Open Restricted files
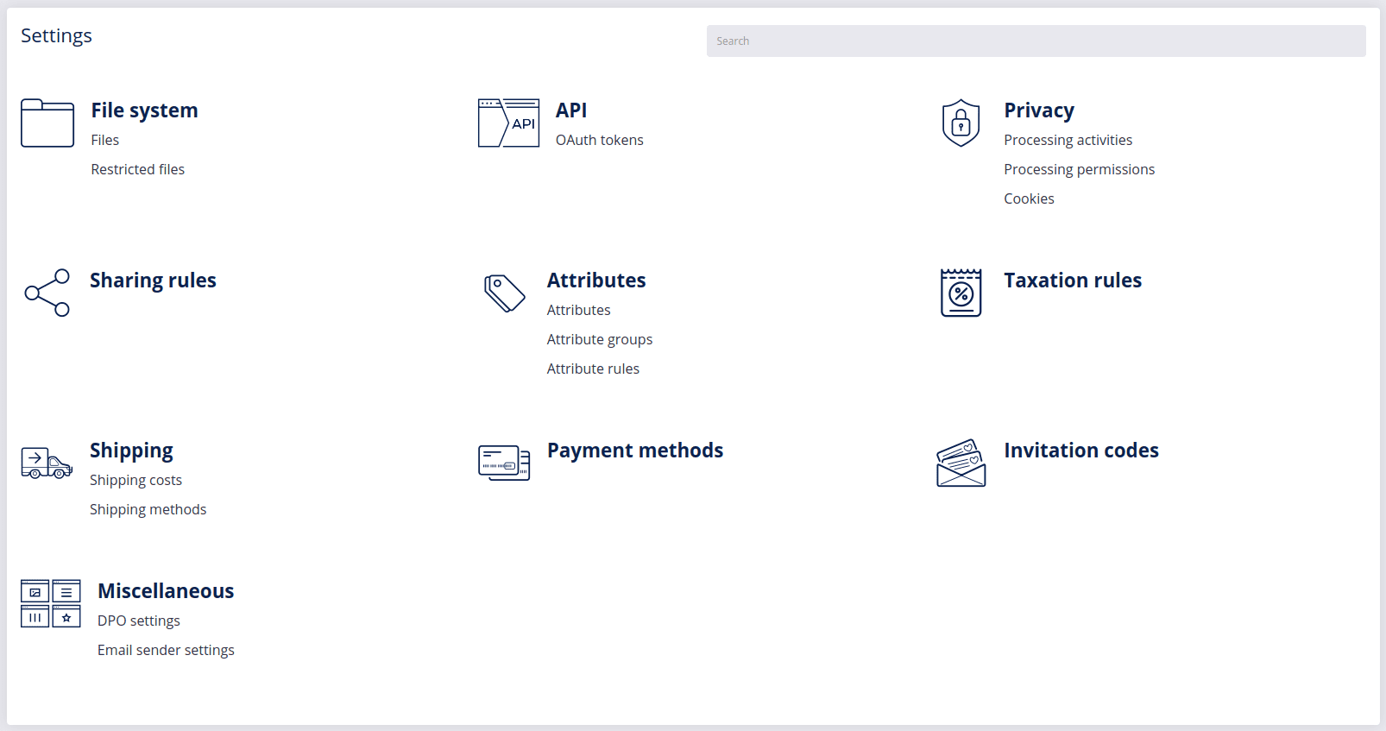The width and height of the screenshot is (1386, 731). click(x=138, y=169)
